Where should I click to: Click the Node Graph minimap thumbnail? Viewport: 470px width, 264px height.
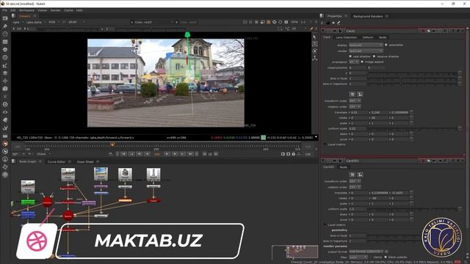pyautogui.click(x=295, y=252)
